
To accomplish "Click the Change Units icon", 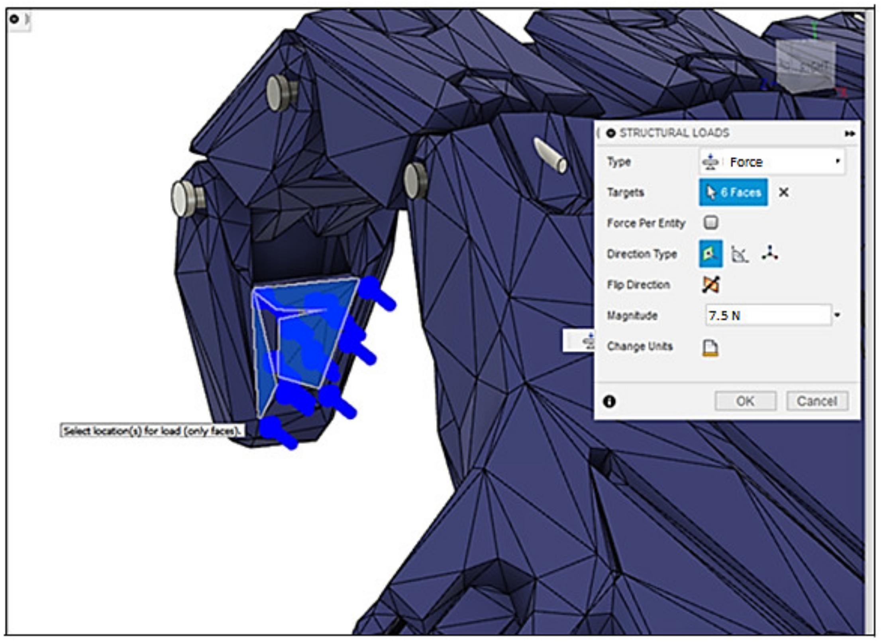I will tap(710, 348).
